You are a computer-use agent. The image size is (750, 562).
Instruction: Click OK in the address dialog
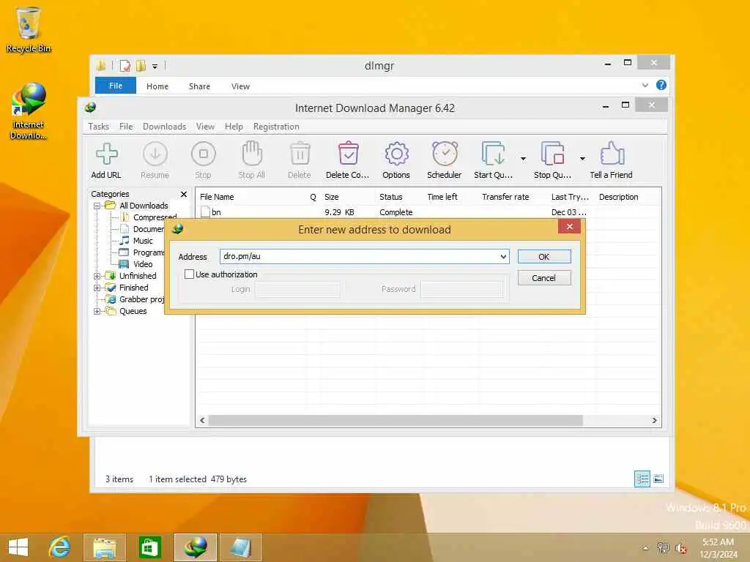544,257
